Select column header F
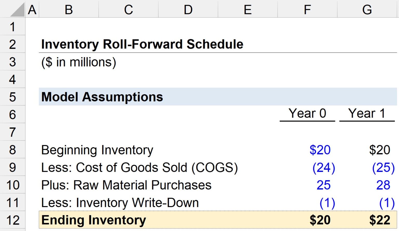 click(x=307, y=9)
